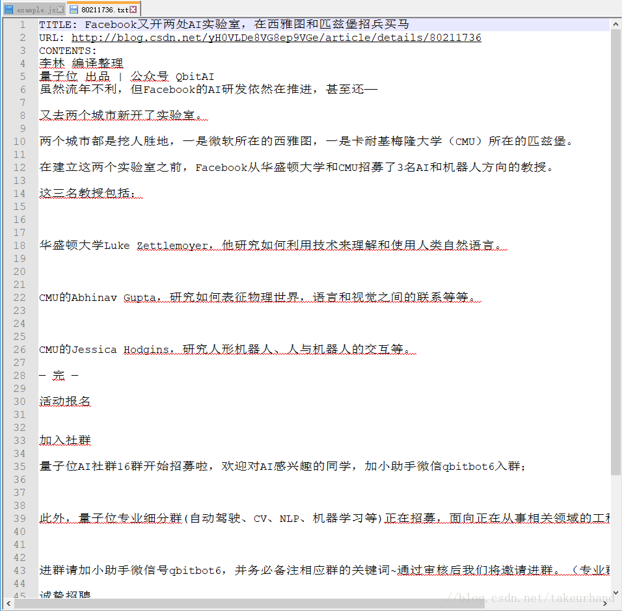Click save icon on example.js tab

point(8,10)
